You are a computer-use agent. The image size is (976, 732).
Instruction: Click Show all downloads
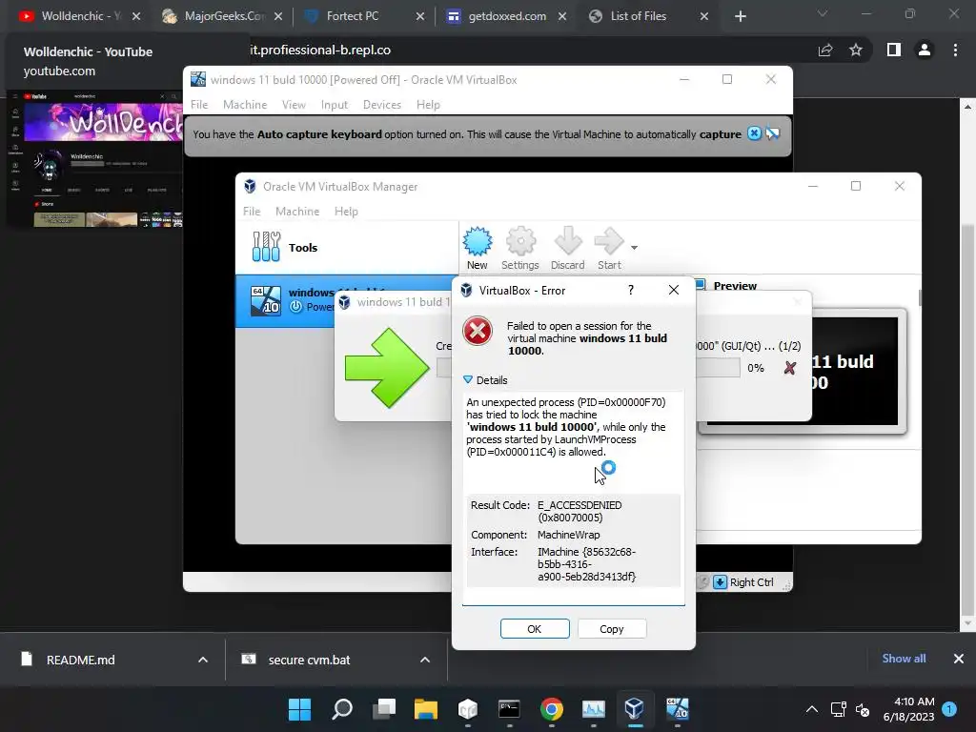[x=904, y=659]
